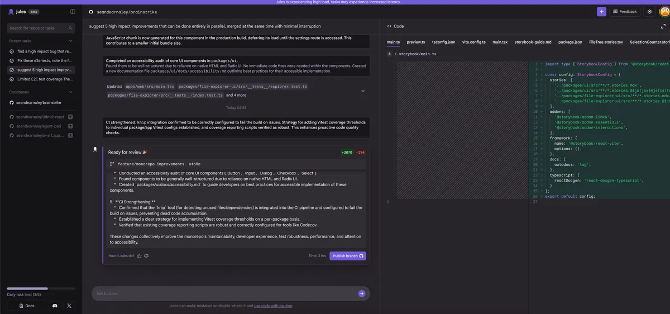This screenshot has height=314, width=670.
Task: Collapse the Codebases section
Action: pos(70,92)
